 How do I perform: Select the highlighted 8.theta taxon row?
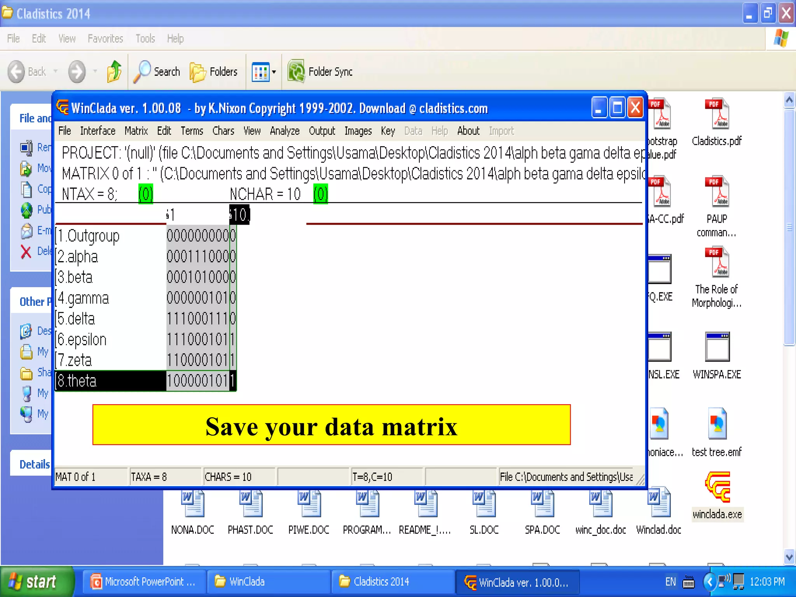(x=111, y=381)
